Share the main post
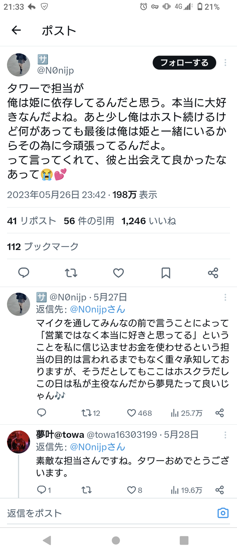 (x=213, y=273)
